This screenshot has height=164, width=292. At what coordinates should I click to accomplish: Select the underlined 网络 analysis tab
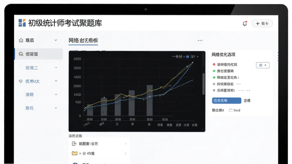(x=83, y=40)
